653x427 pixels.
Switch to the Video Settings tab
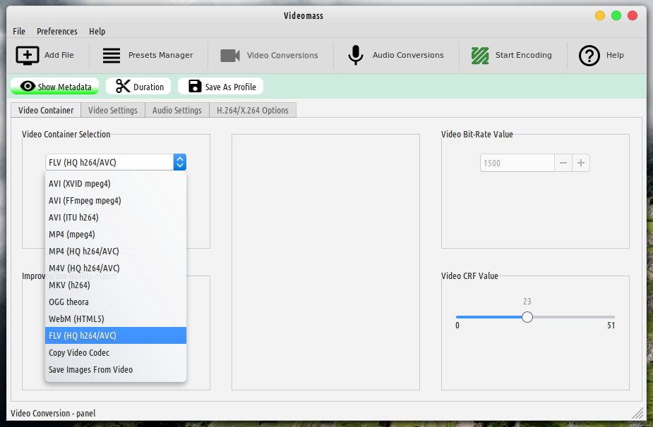click(x=113, y=110)
